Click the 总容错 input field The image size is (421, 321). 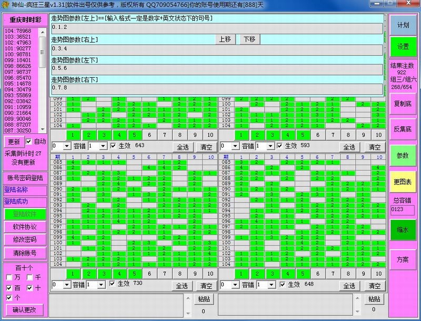coord(403,210)
